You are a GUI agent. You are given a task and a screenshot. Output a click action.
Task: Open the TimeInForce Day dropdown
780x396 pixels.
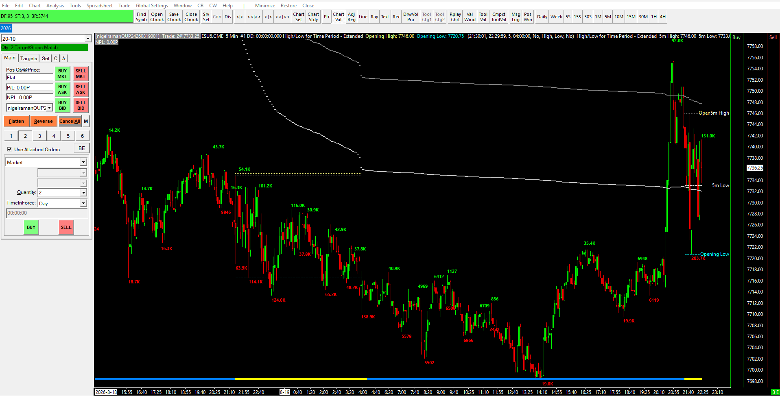click(x=83, y=203)
